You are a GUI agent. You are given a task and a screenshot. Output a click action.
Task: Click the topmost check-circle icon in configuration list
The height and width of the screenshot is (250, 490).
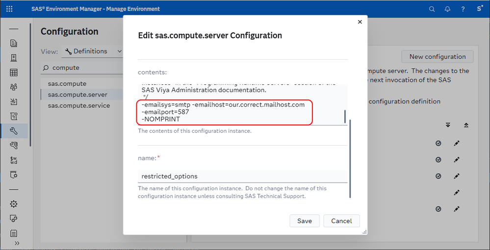coord(438,143)
